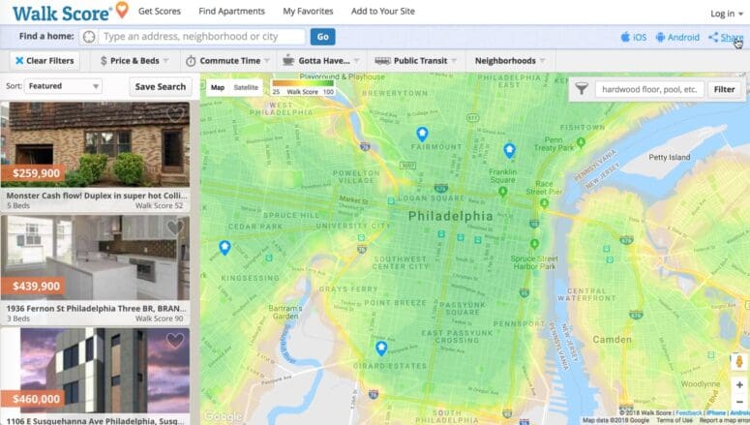Open Add to Your Site
This screenshot has height=425, width=750.
coord(383,11)
